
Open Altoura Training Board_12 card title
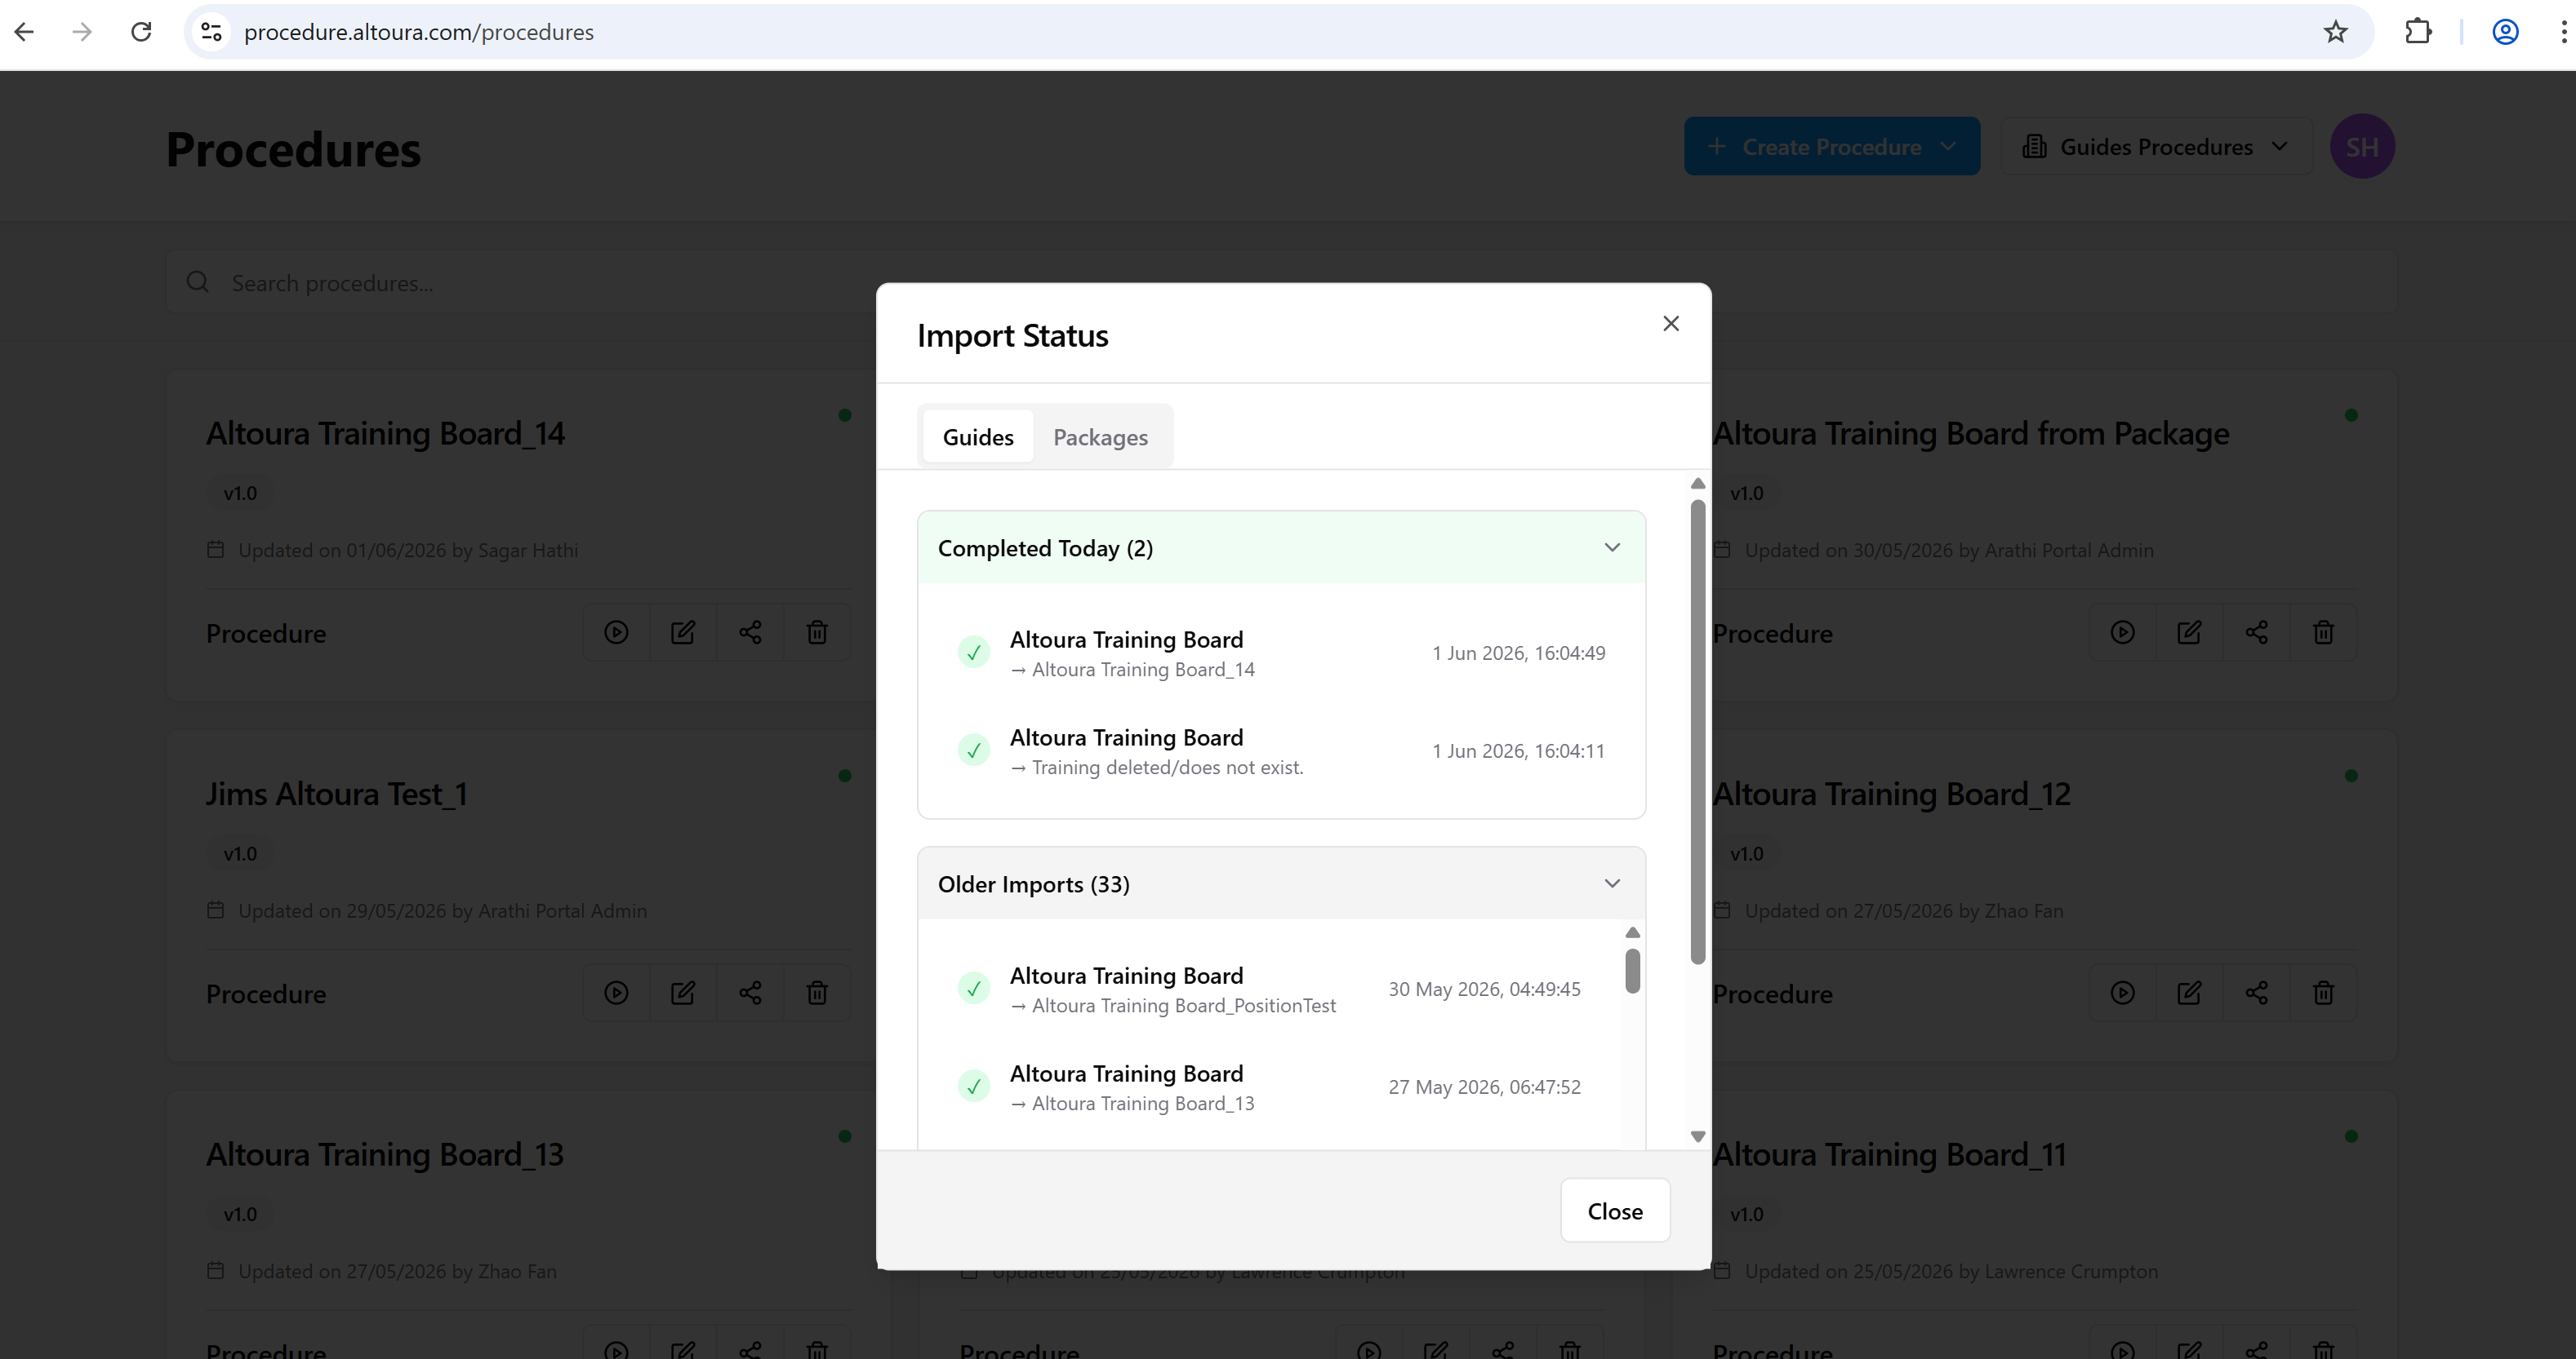1891,795
